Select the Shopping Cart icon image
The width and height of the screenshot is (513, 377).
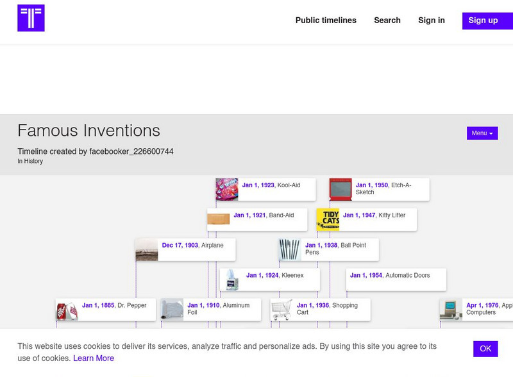(282, 310)
